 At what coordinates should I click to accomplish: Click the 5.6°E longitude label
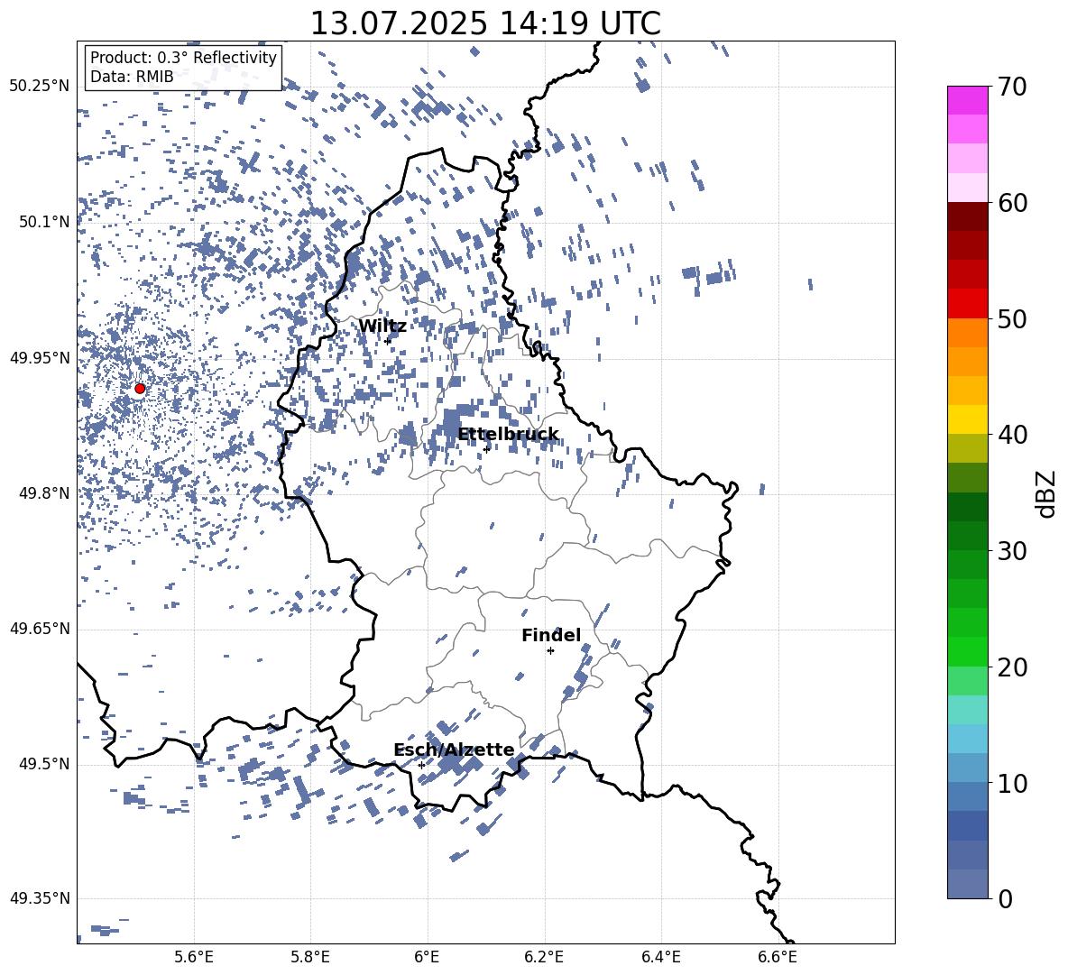(x=194, y=957)
